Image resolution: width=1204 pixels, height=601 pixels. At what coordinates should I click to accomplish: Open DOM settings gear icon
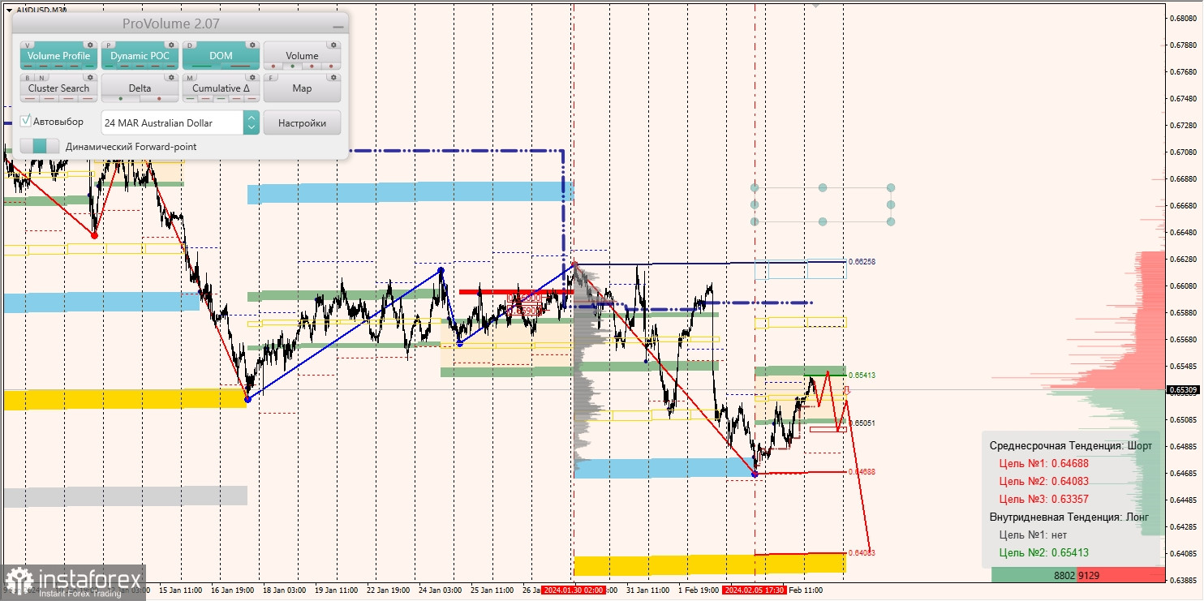[252, 45]
